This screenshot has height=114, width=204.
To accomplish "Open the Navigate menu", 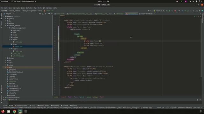I will 17,8.
